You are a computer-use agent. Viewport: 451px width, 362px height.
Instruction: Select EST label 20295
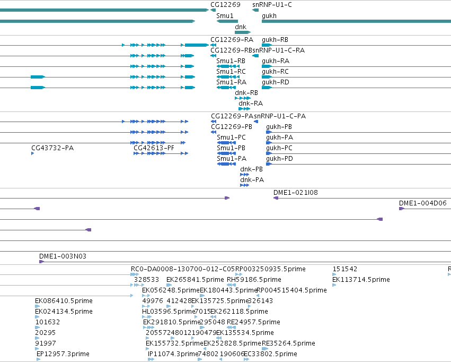tap(45, 333)
